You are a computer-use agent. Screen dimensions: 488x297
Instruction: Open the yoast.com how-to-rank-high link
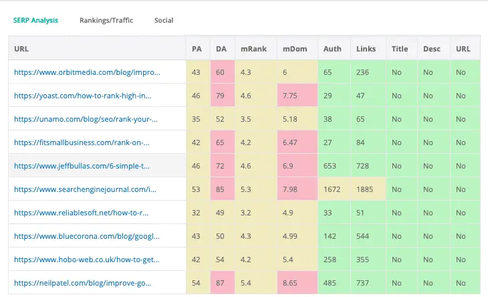[x=83, y=96]
